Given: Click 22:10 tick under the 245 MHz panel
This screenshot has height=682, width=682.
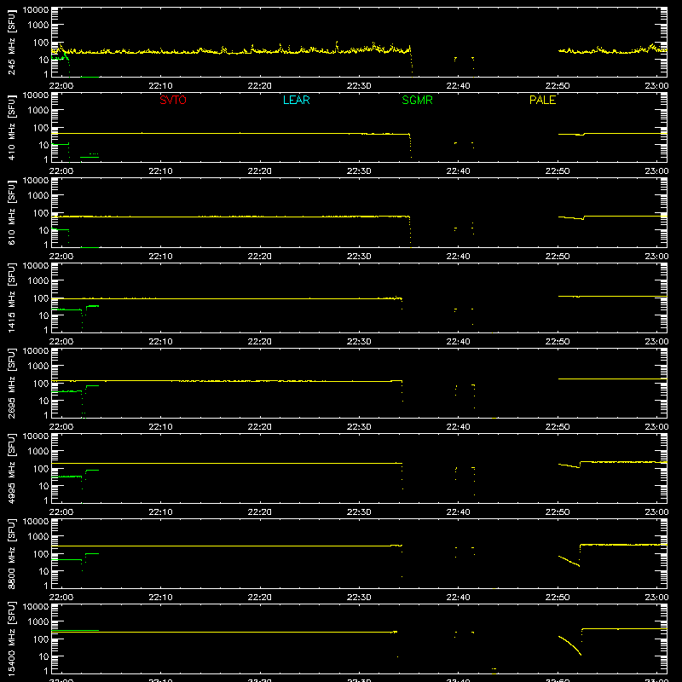Looking at the screenshot, I should click(160, 86).
